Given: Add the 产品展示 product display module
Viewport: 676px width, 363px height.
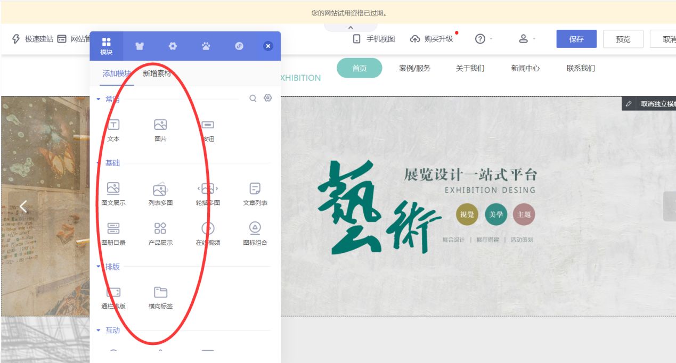Looking at the screenshot, I should click(160, 234).
